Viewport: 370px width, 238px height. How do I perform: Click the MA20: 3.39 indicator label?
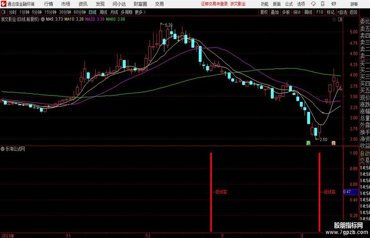[95, 19]
